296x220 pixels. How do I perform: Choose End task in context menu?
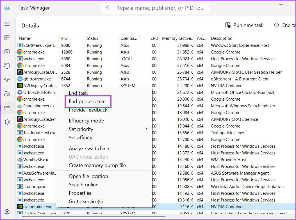coord(78,93)
